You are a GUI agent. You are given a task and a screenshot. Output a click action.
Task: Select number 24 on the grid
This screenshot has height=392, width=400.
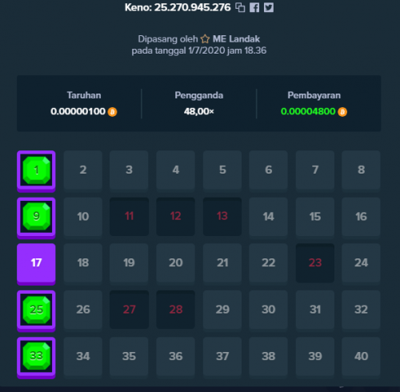[x=361, y=263]
